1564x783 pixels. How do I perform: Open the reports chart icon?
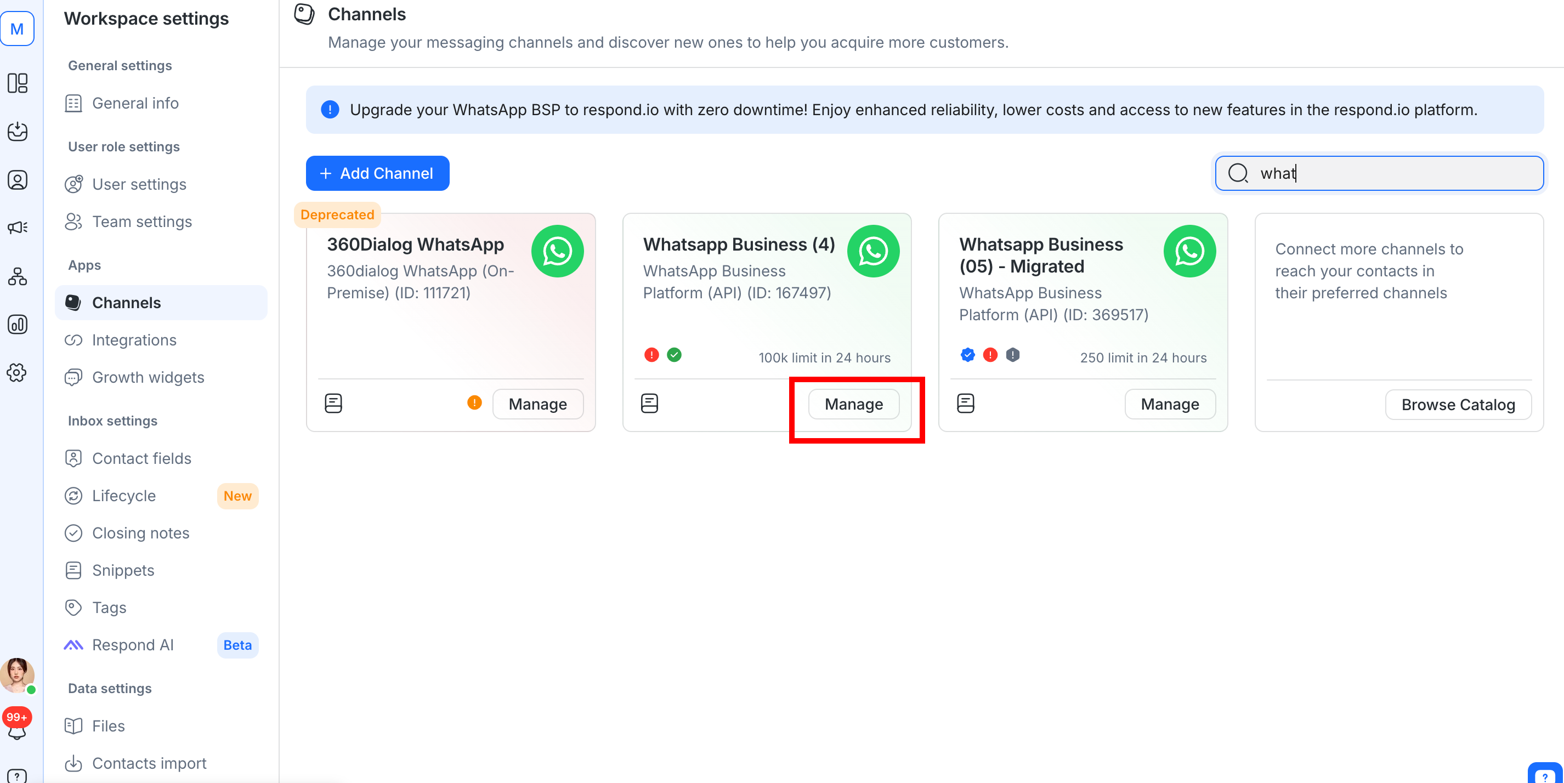(17, 324)
